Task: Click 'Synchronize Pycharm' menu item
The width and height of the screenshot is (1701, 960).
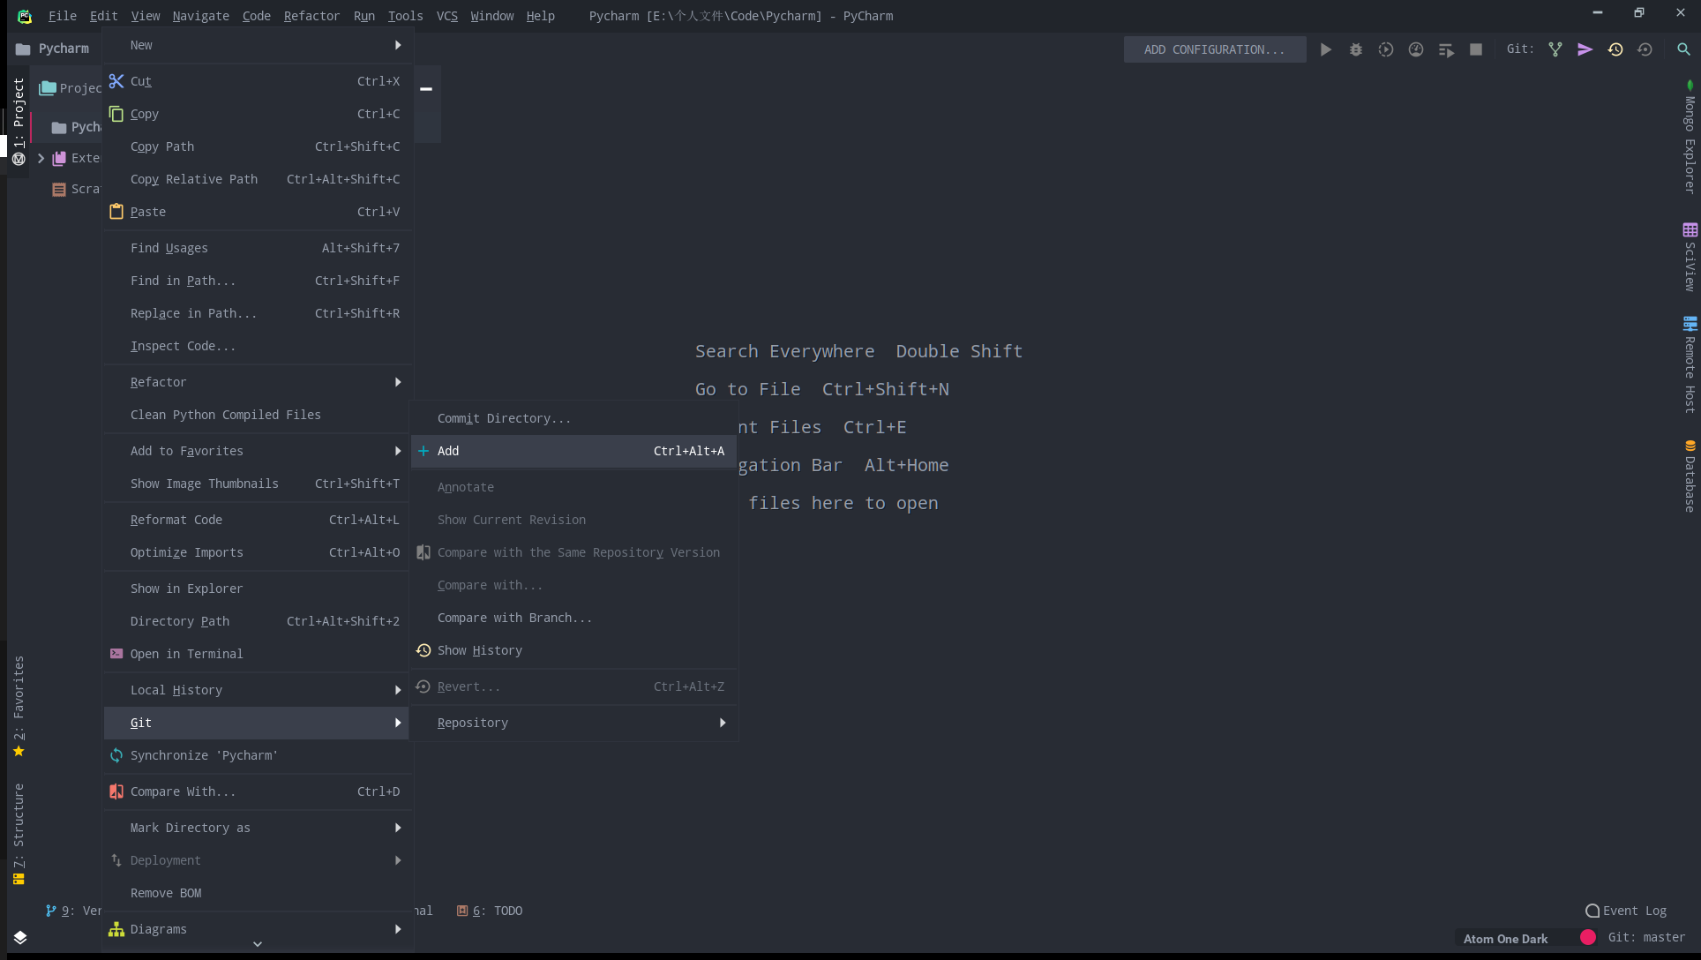Action: 203,754
